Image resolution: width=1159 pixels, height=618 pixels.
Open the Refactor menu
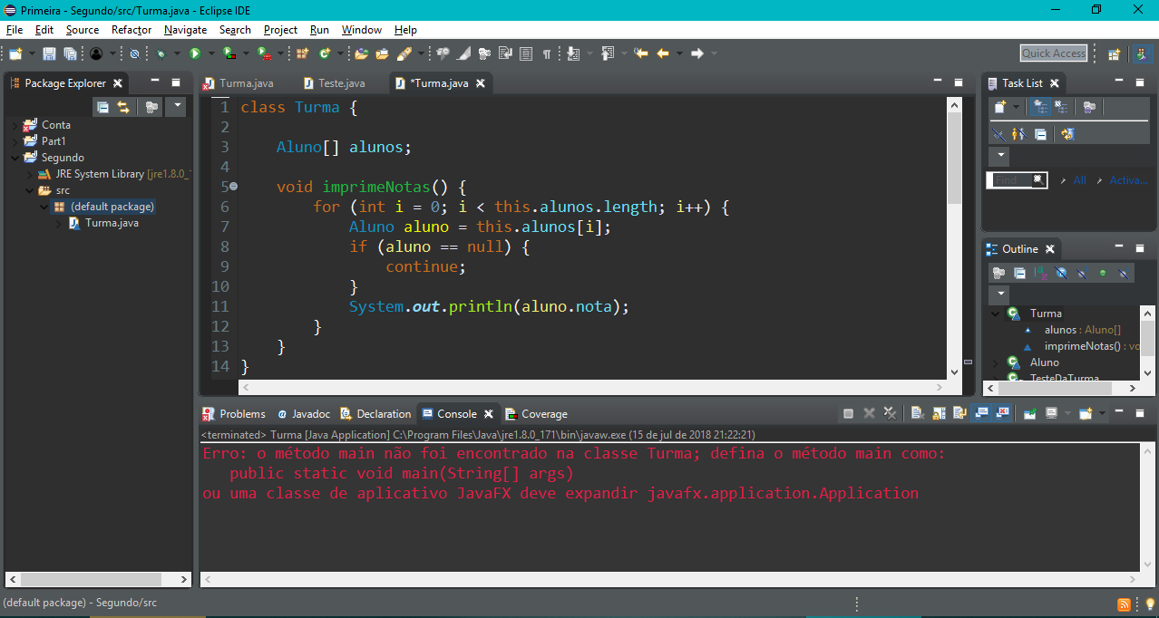pyautogui.click(x=131, y=30)
